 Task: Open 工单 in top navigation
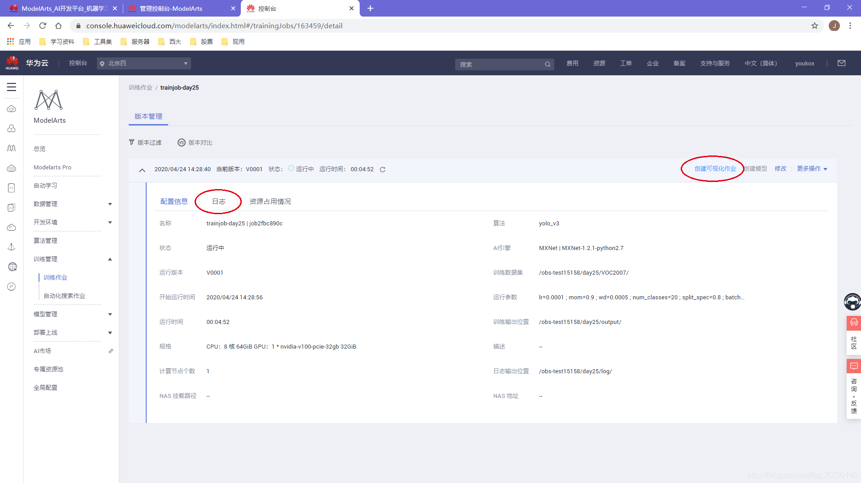click(626, 63)
